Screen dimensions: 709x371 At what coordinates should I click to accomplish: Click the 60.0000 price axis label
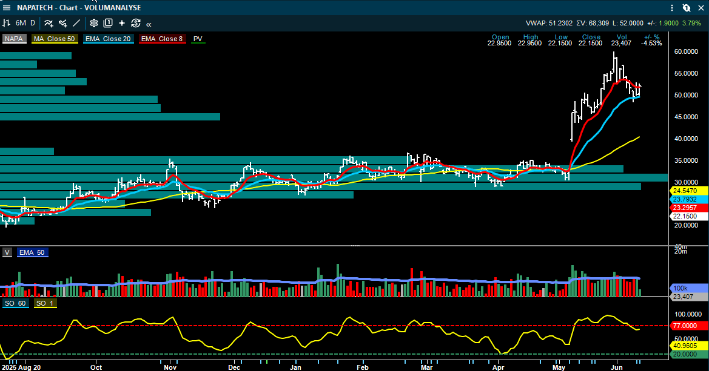coord(686,52)
